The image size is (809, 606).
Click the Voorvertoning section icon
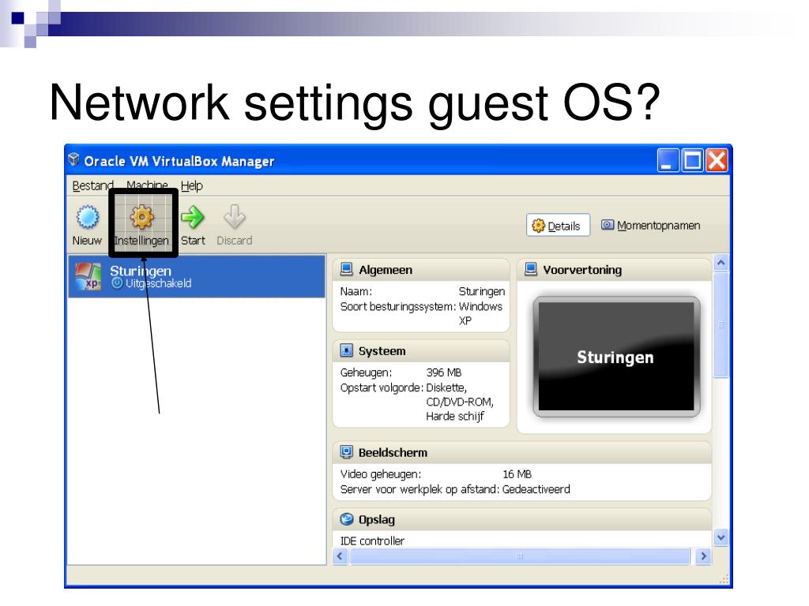pyautogui.click(x=530, y=269)
